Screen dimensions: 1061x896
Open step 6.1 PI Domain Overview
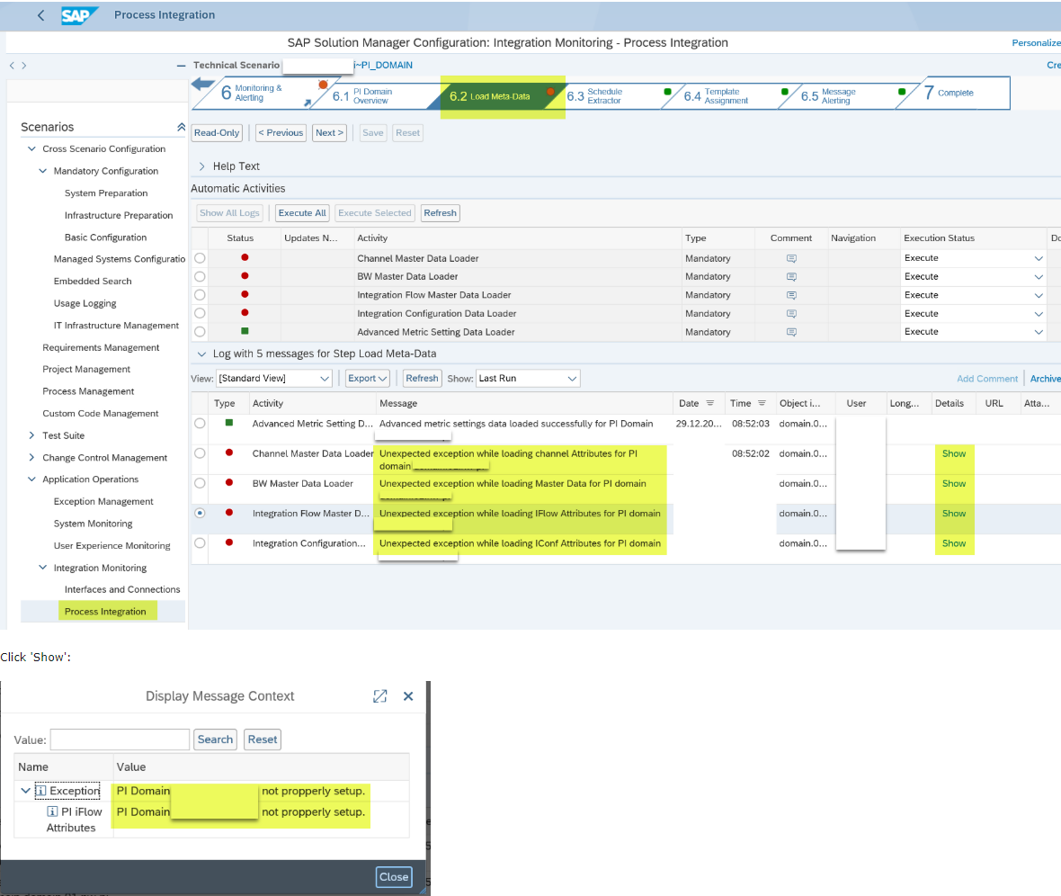click(x=372, y=96)
